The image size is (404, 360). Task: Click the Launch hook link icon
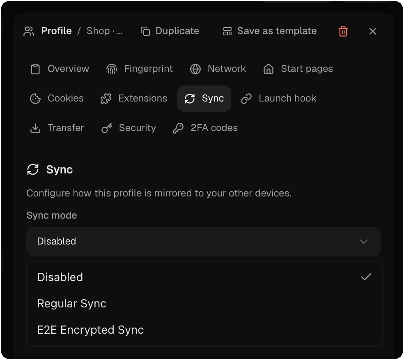[246, 99]
